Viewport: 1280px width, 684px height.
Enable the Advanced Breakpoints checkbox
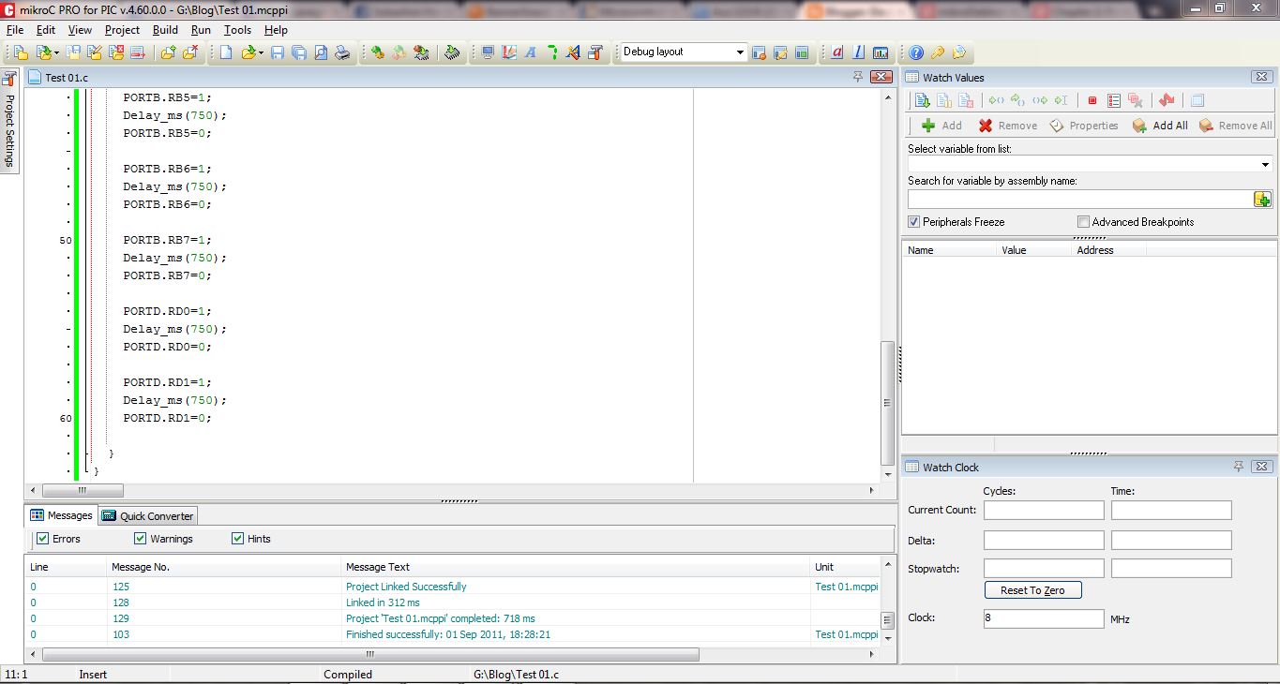pos(1084,222)
